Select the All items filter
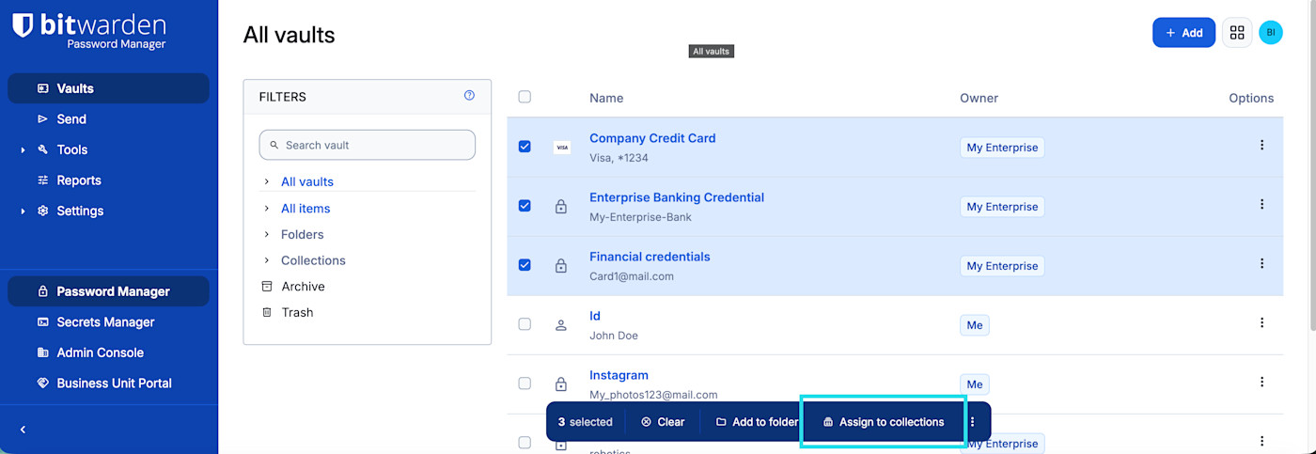 click(305, 209)
